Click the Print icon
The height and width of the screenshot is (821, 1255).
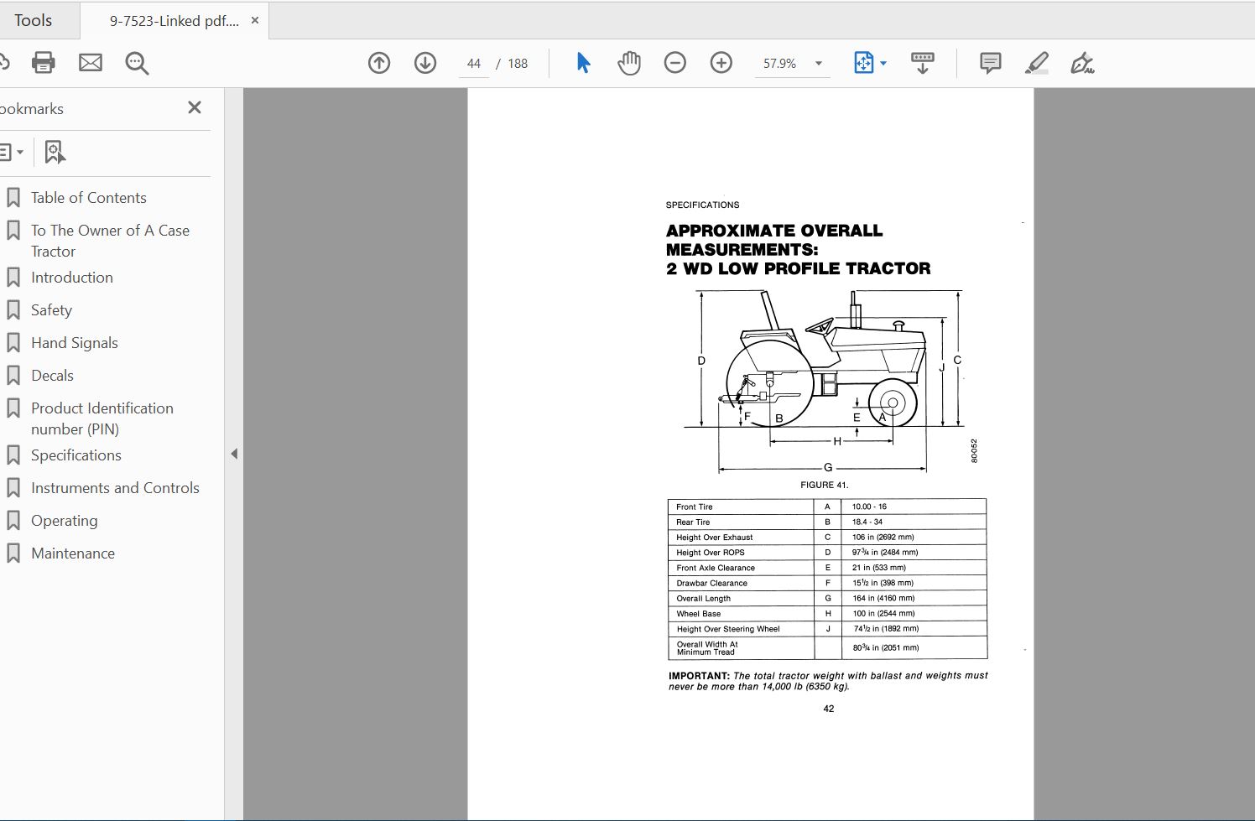pos(43,62)
